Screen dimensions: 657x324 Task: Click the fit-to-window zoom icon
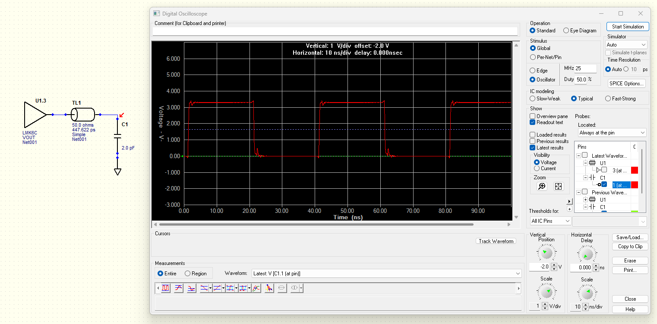(x=558, y=186)
